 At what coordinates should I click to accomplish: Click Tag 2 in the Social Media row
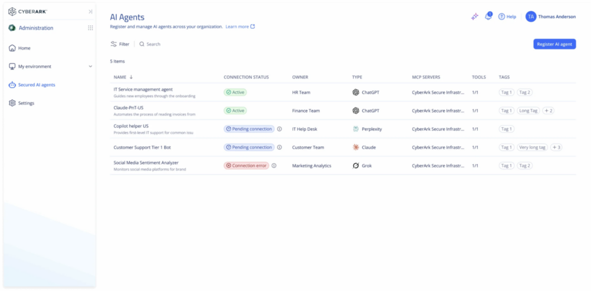(x=524, y=166)
